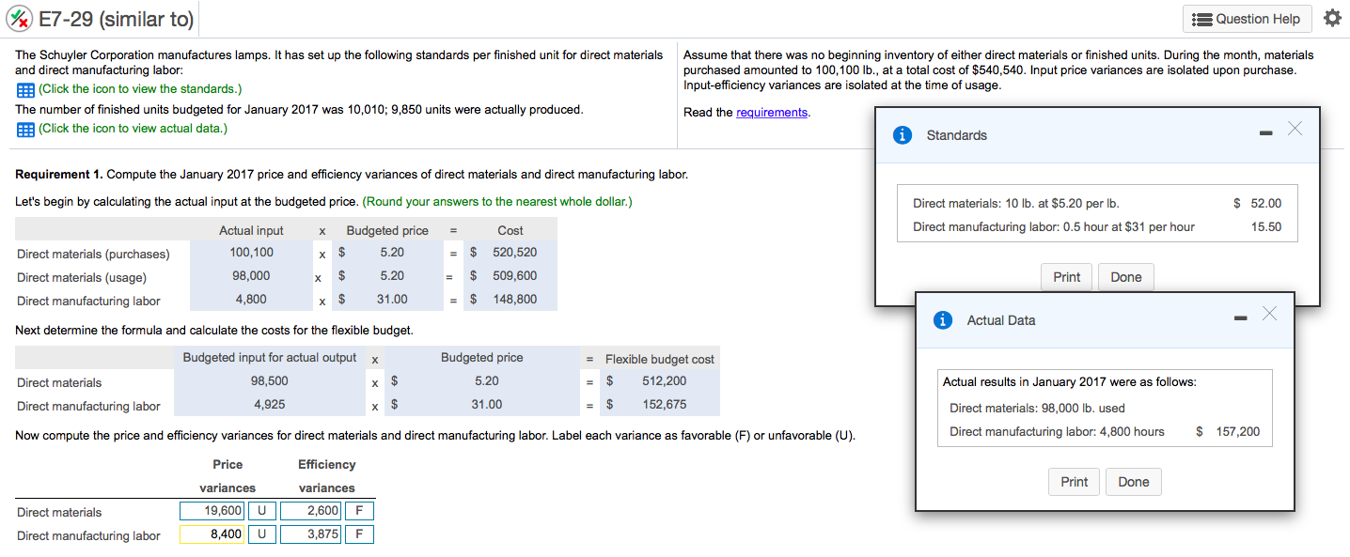Click the 148,800 cost value
This screenshot has width=1350, height=557.
515,300
